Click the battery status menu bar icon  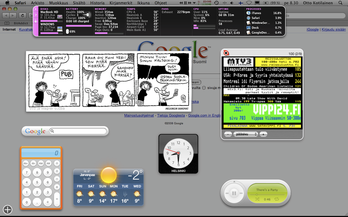click(x=266, y=3)
